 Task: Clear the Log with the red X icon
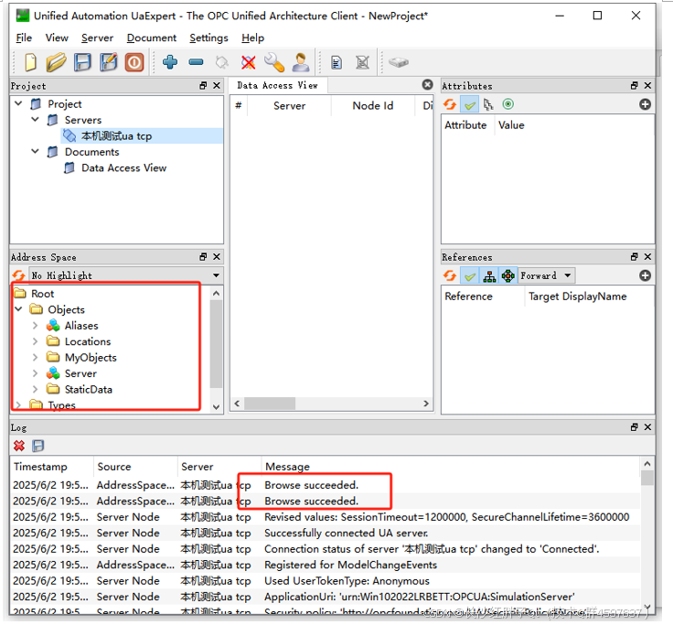pyautogui.click(x=18, y=446)
